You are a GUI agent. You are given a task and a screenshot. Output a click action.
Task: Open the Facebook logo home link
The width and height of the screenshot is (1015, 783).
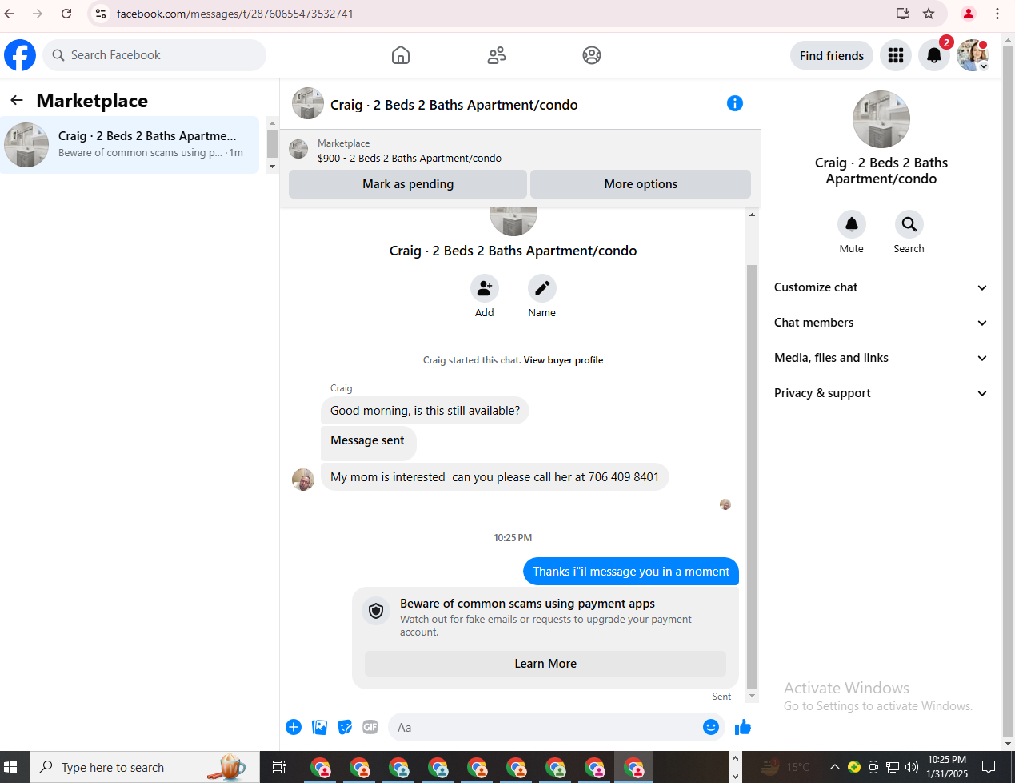[x=20, y=55]
